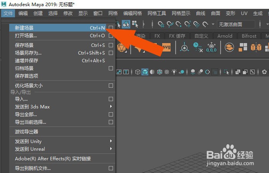This screenshot has width=269, height=173.
Task: Click the Mirror mesh shelf icon
Action: [256, 47]
